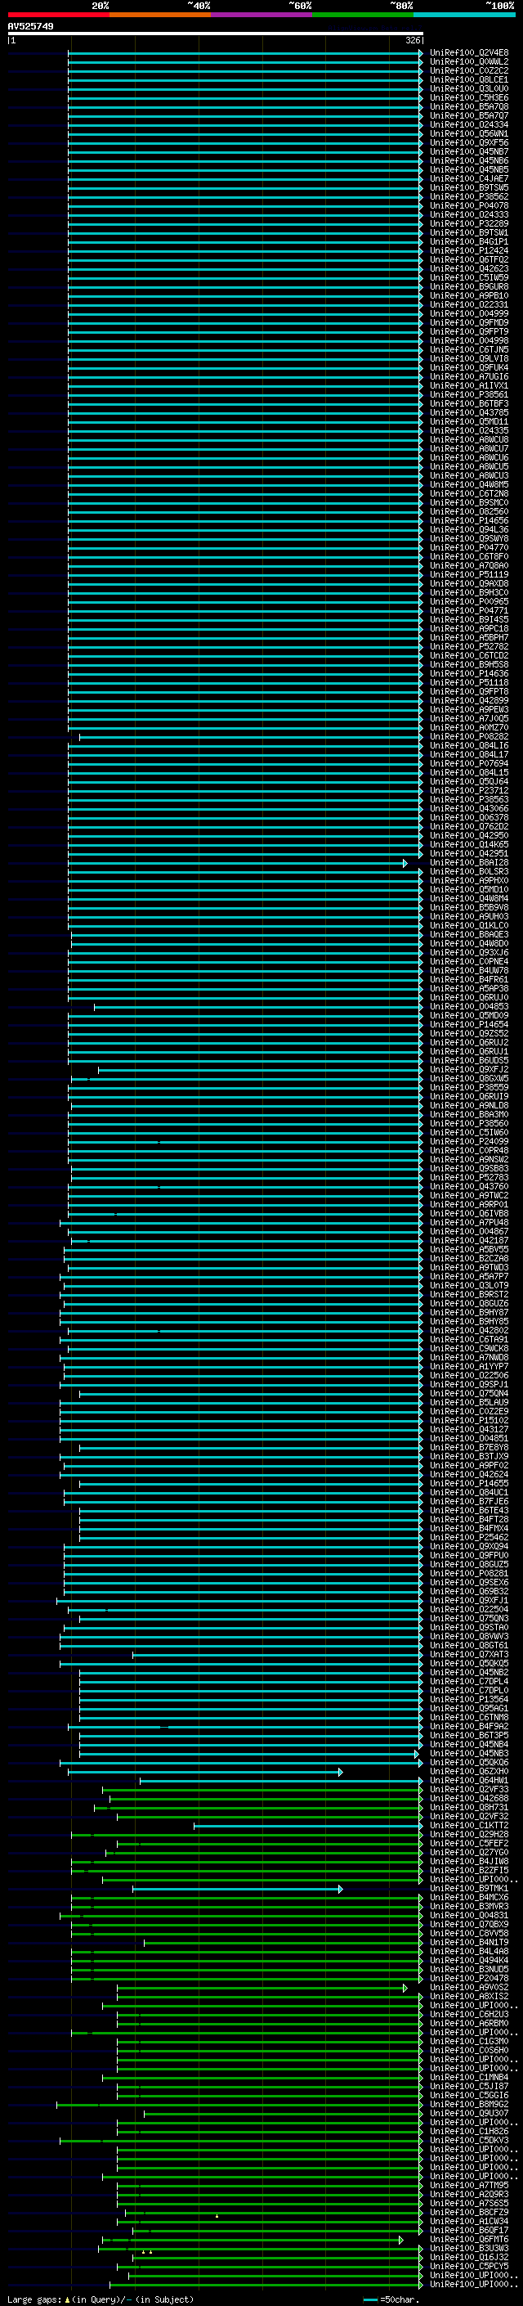The width and height of the screenshot is (523, 2306).
Task: Click the red 20% identity legend segment
Action: [59, 15]
